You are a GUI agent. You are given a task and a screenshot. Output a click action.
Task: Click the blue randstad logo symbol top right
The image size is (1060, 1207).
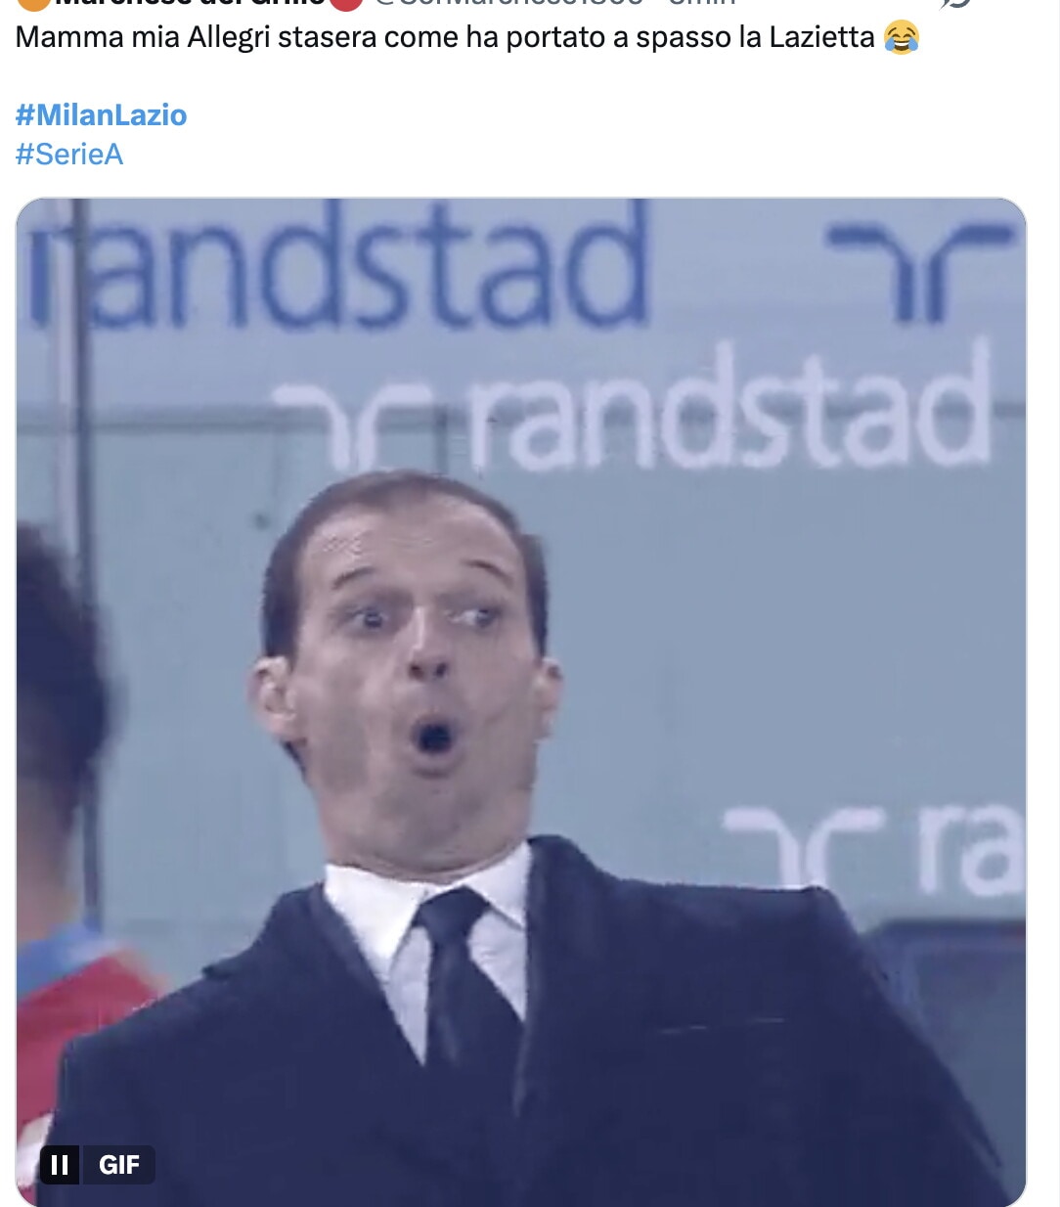pyautogui.click(x=919, y=271)
